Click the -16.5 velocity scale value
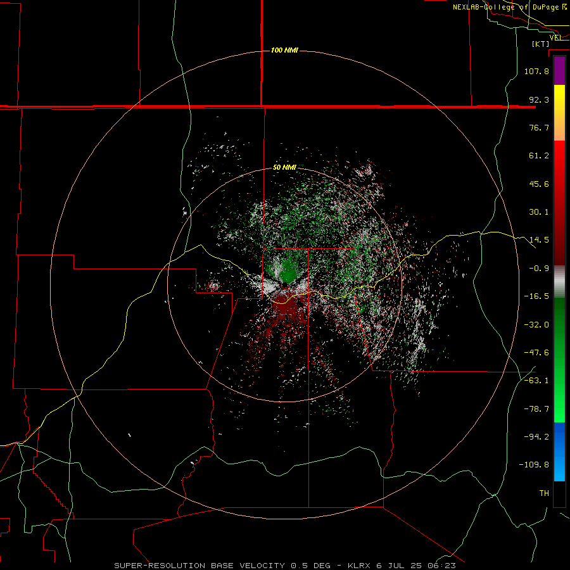Viewport: 570px width, 570px height. point(536,296)
